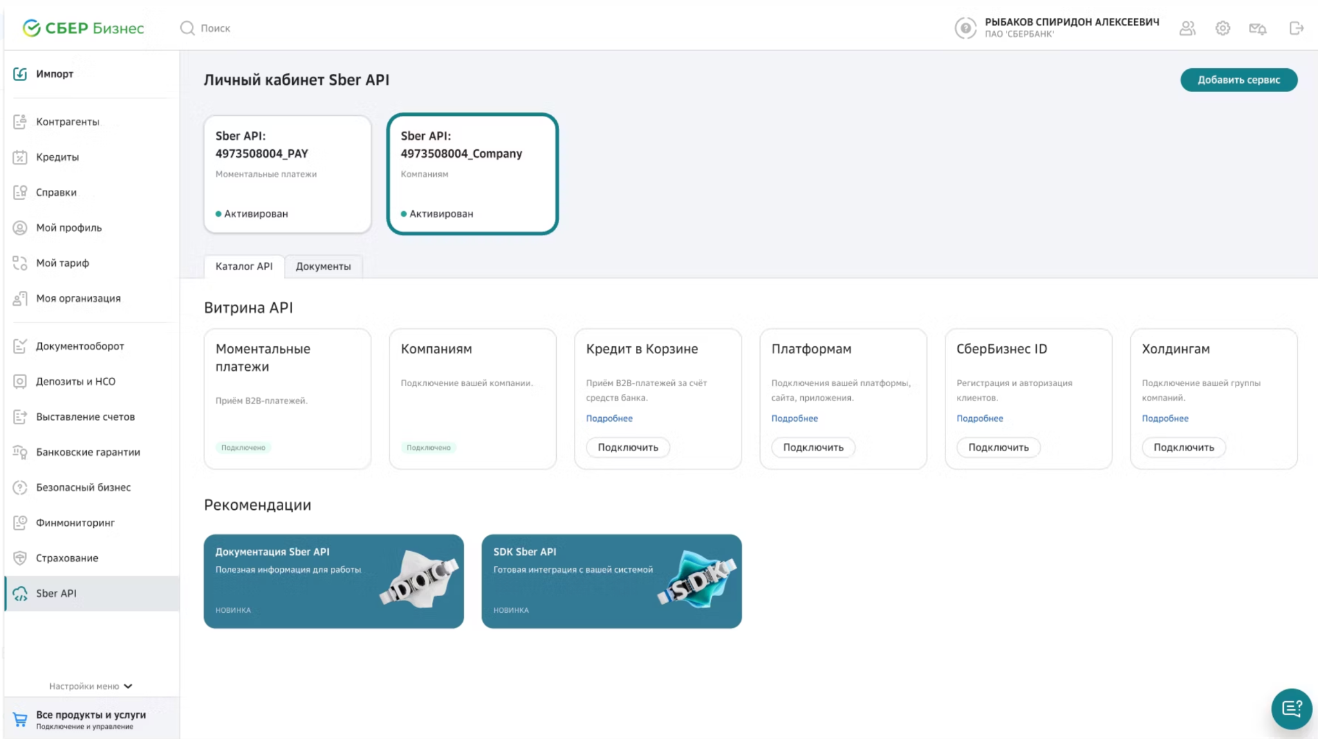Open Финмониторинг menu item
The height and width of the screenshot is (739, 1318).
(92, 523)
